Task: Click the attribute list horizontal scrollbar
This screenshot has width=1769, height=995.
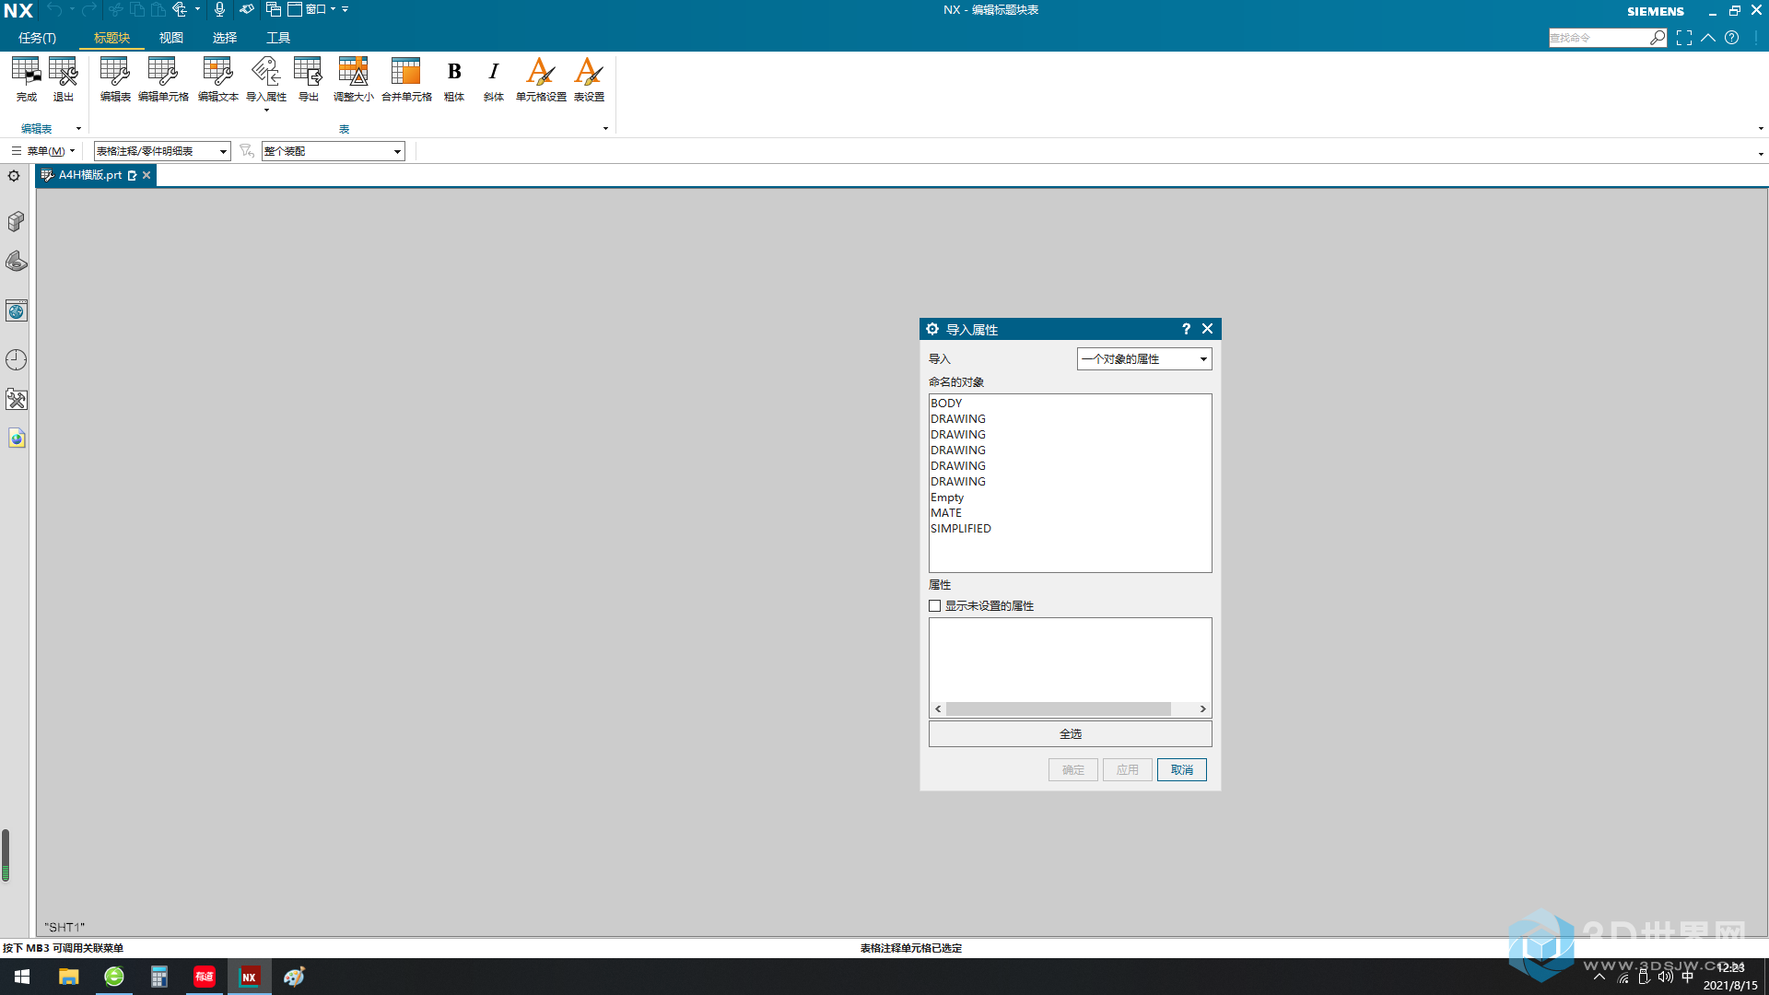Action: 1058,709
